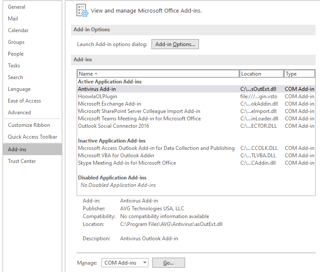Click the C:\...okAddin.dll location cell

[259, 104]
